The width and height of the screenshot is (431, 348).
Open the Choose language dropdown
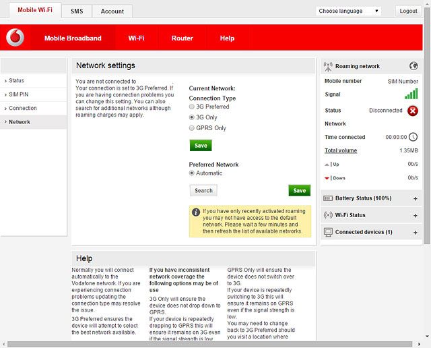pyautogui.click(x=348, y=11)
